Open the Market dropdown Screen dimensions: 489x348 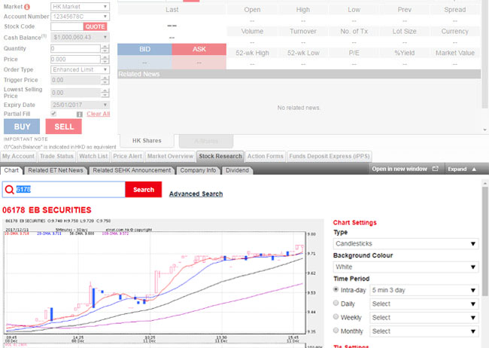tap(80, 7)
